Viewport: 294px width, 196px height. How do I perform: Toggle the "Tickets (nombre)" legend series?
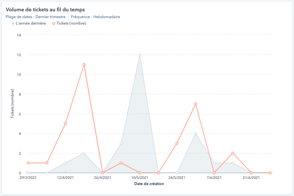[x=69, y=24]
